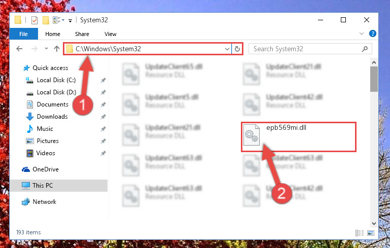Click the search magnifier icon
This screenshot has width=390, height=248.
point(365,49)
